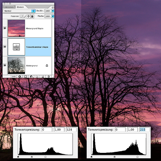The height and width of the screenshot is (161, 161).
Task: Open the Ebenen panel flyout menu
Action: click(53, 7)
